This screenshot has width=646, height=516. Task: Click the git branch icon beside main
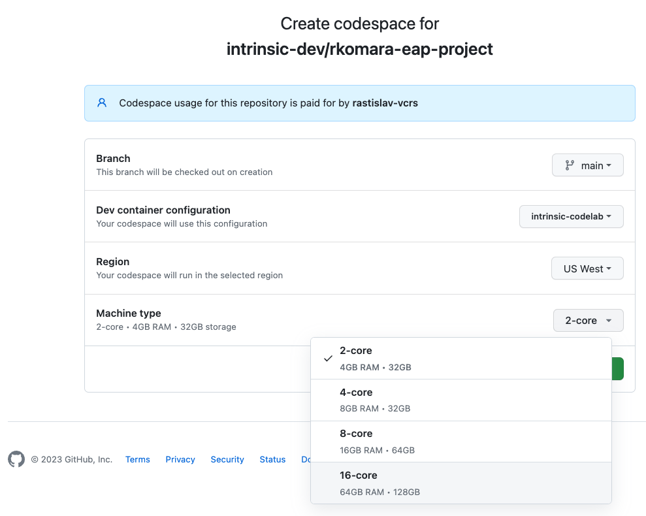[570, 165]
